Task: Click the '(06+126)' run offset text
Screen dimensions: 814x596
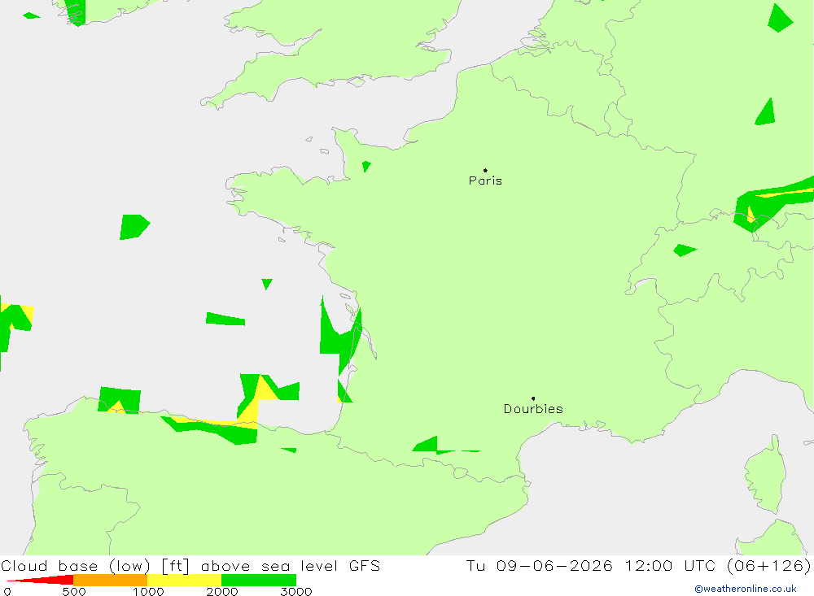Action: [x=769, y=566]
